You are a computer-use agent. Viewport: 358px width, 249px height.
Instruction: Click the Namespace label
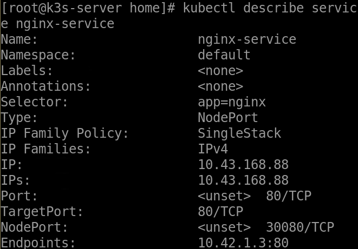coord(38,55)
